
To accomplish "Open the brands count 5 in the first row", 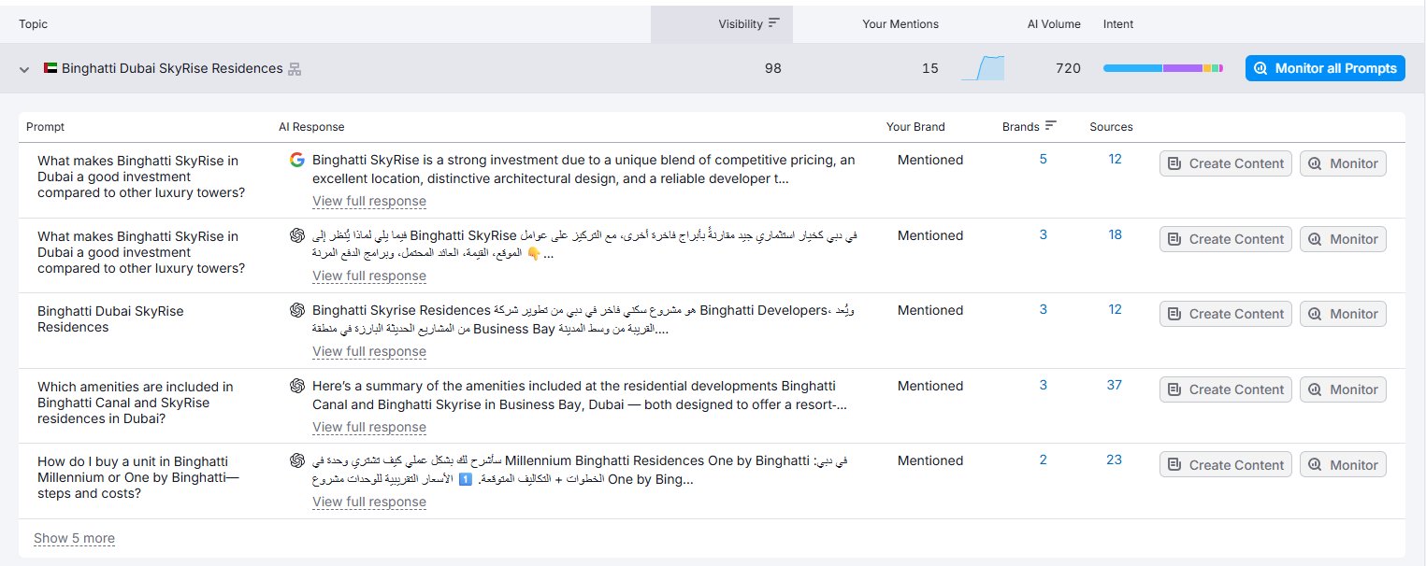I will click(x=1044, y=160).
